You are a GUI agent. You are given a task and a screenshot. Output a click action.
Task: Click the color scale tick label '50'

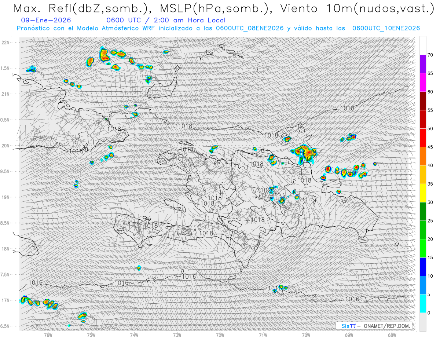[430, 129]
